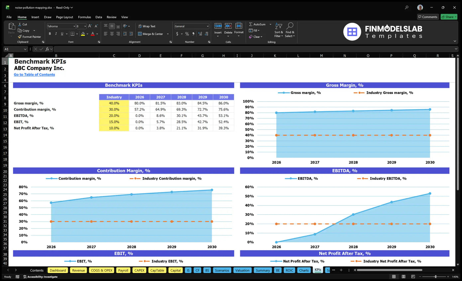Click the Italic formatting icon
Image resolution: width=462 pixels, height=281 pixels.
tap(56, 34)
